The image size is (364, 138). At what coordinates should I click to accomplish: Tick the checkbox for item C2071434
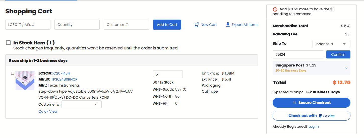tap(13, 73)
